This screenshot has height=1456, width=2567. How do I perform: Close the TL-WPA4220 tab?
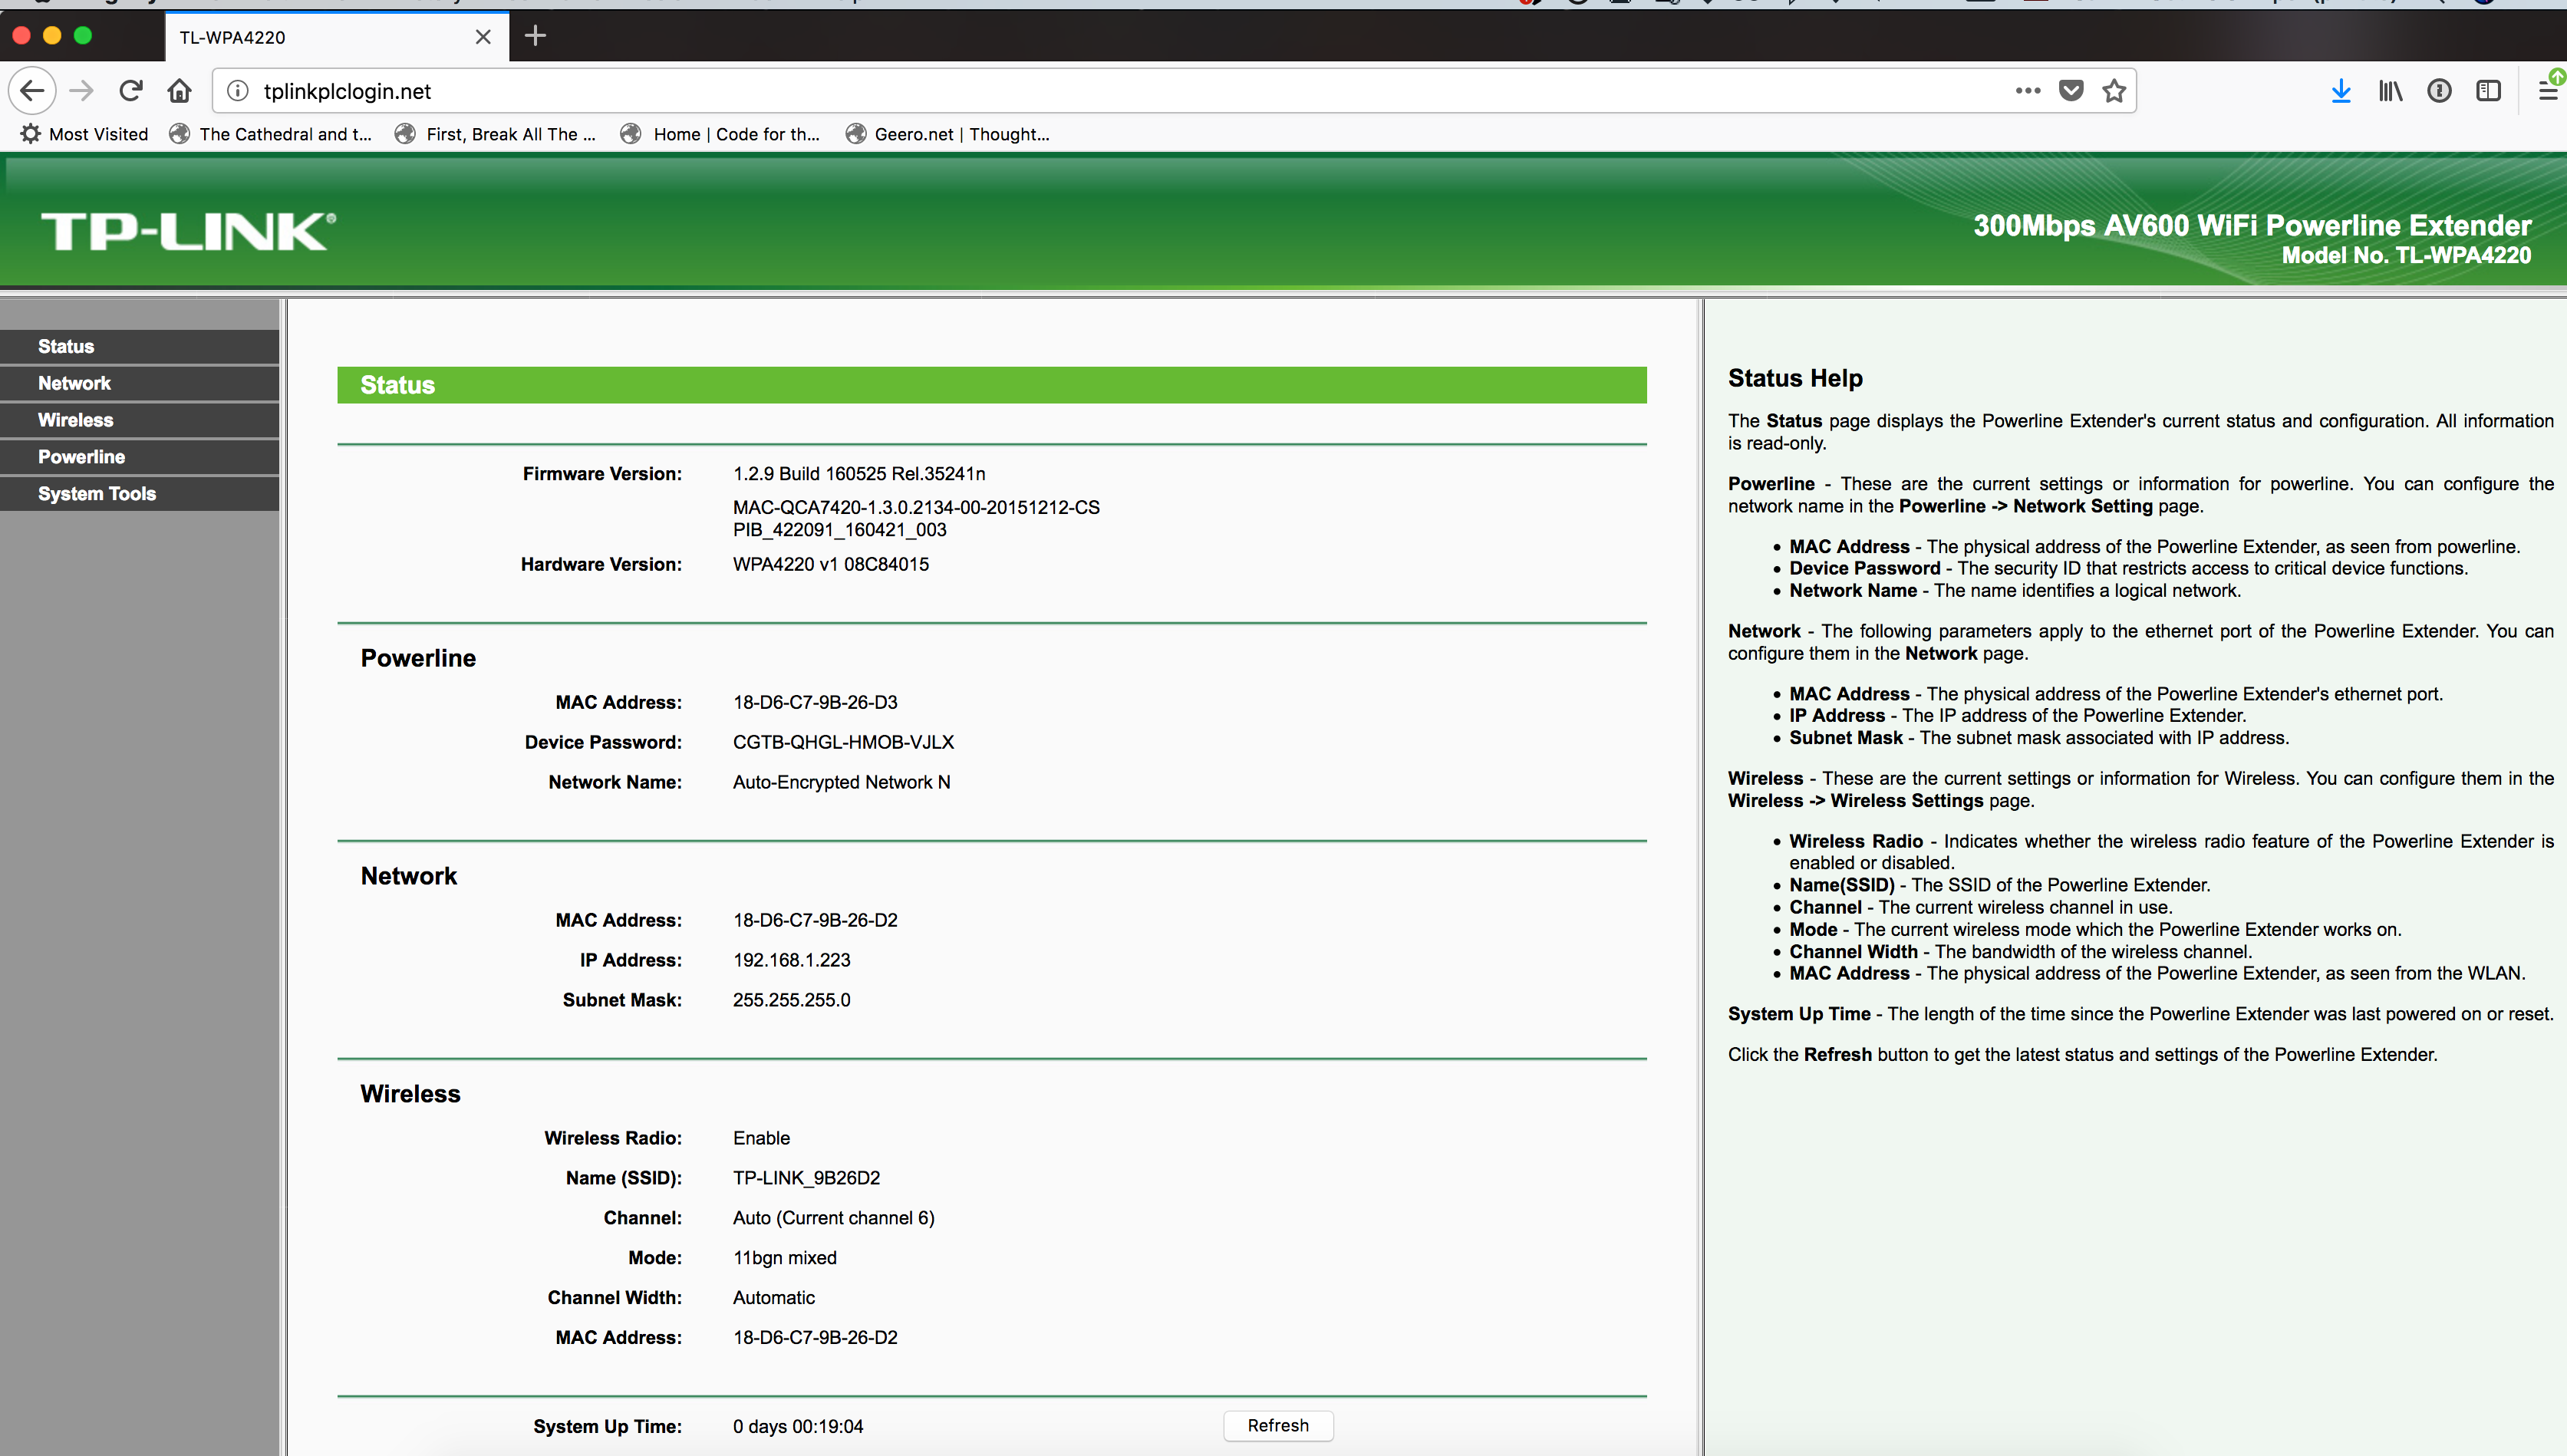483,37
